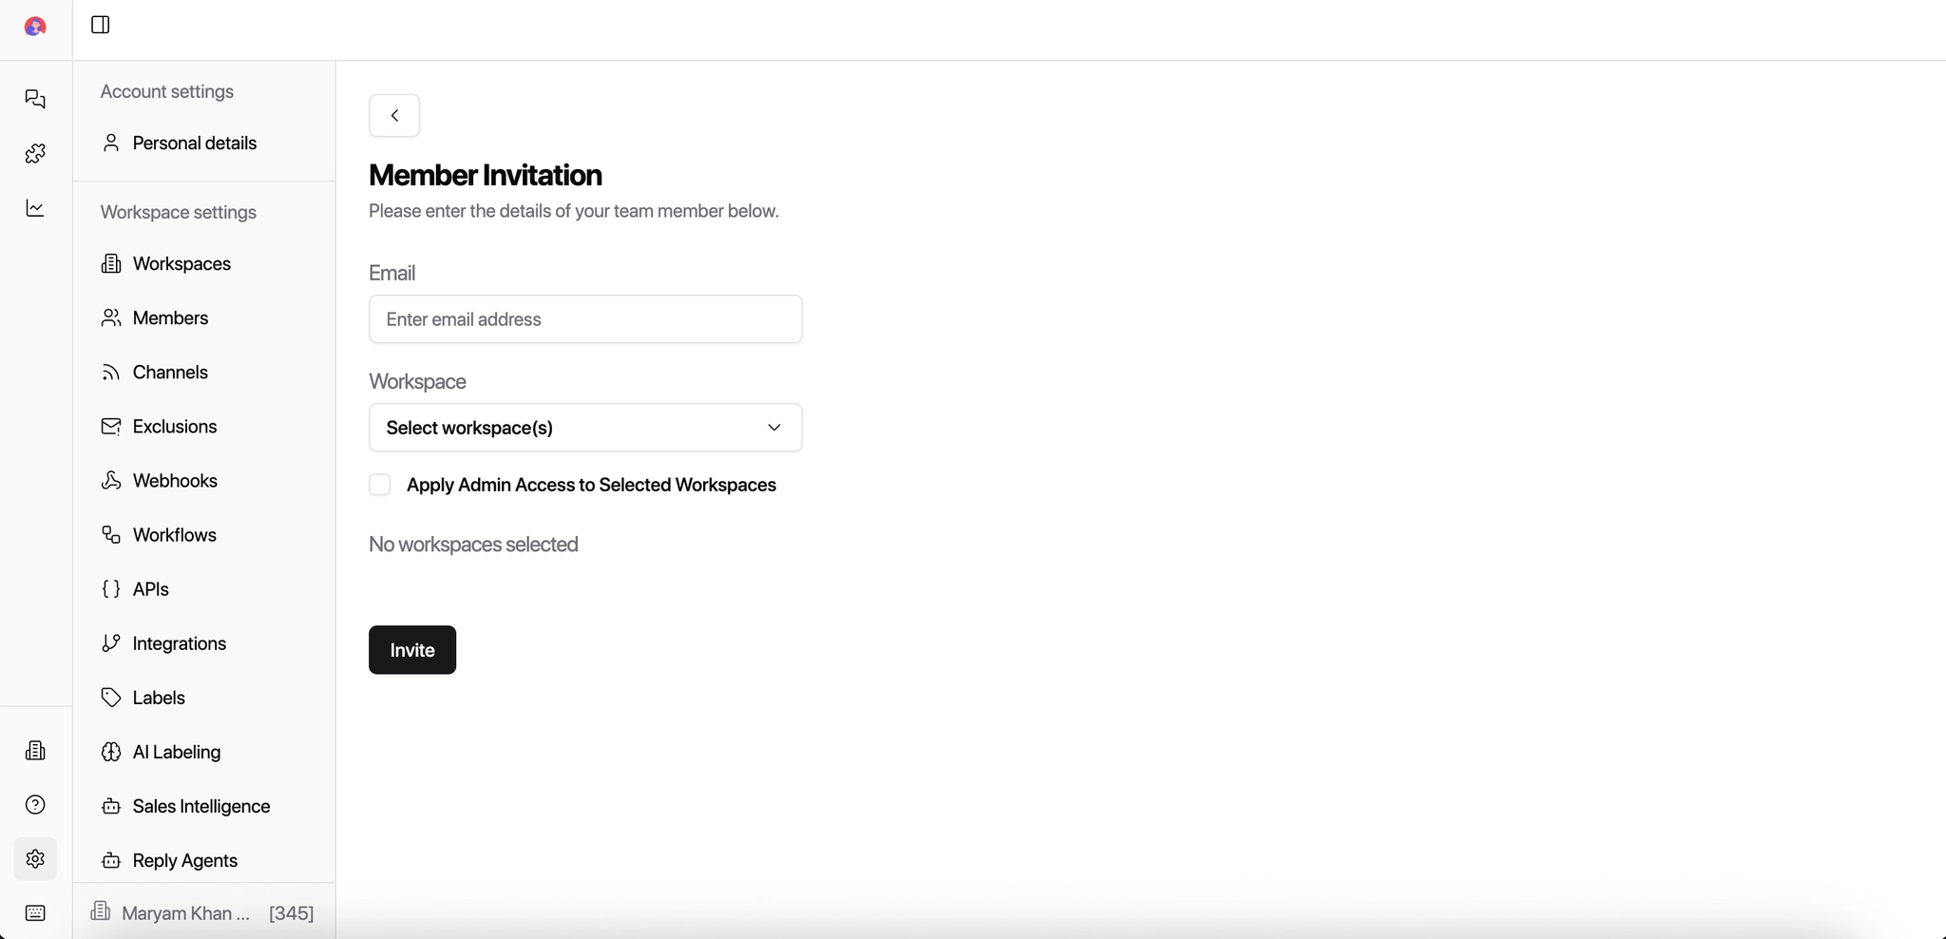Open the Select workspace(s) dropdown

(x=585, y=428)
